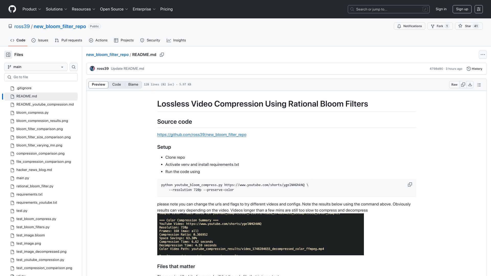The image size is (491, 276).
Task: Focus the Go to file input
Action: tap(41, 77)
